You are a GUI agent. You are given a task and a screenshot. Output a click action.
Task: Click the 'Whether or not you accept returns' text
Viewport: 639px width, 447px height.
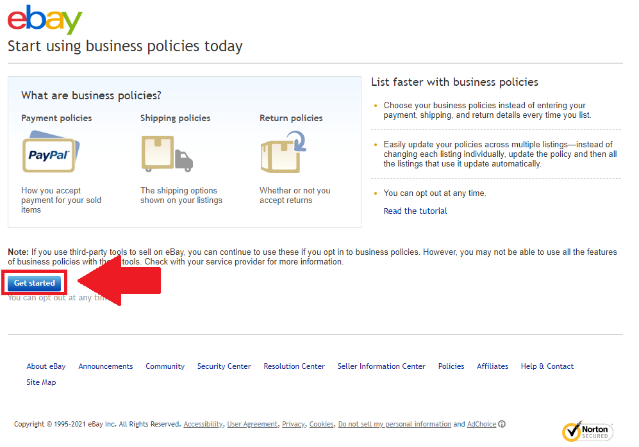click(295, 195)
